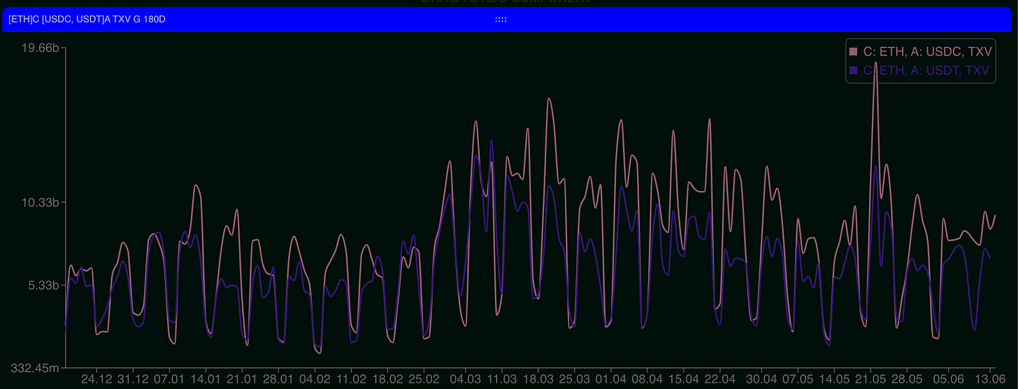This screenshot has width=1018, height=389.
Task: Click x-axis date 13.06
Action: tap(989, 379)
